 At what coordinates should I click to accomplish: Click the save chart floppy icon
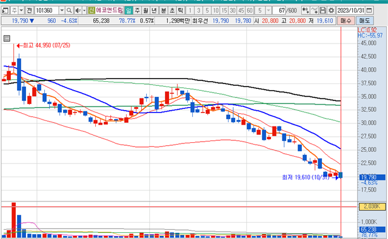[323, 10]
